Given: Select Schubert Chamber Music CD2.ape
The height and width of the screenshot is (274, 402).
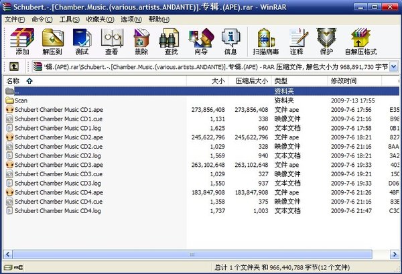Looking at the screenshot, I should (x=59, y=137).
